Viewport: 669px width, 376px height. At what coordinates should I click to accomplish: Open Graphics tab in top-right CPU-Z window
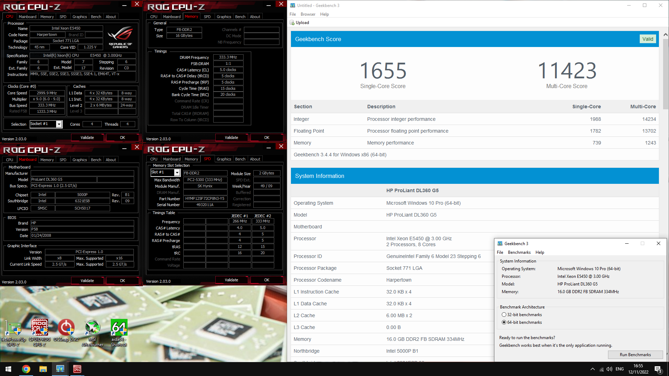224,17
